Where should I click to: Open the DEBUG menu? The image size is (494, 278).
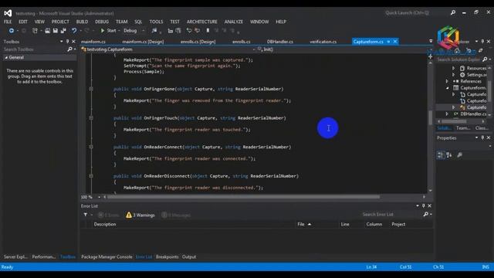[102, 22]
